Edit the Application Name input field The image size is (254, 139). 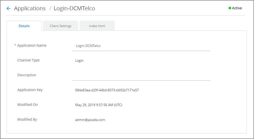[x=141, y=46]
